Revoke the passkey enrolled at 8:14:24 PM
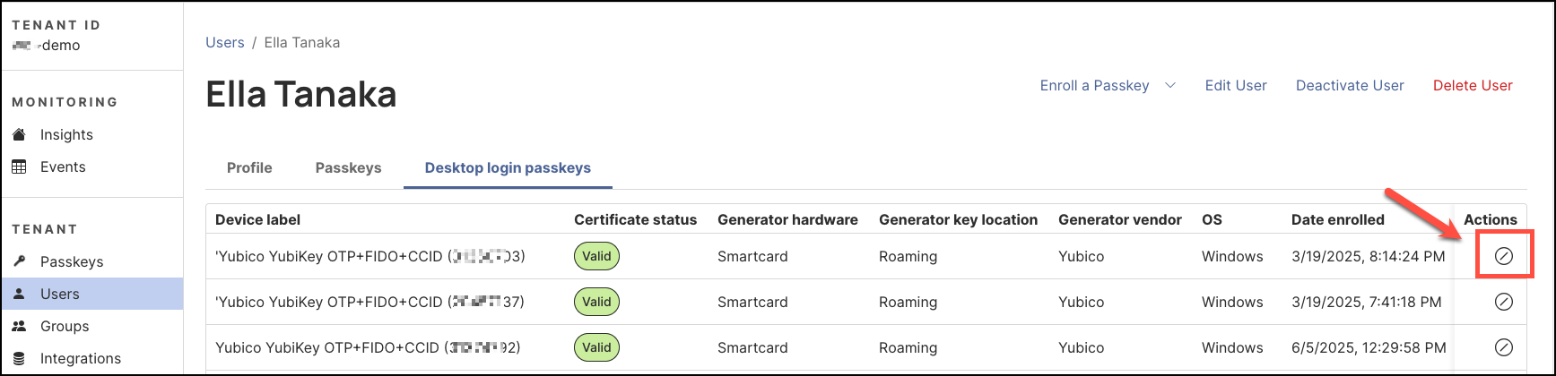 coord(1504,256)
